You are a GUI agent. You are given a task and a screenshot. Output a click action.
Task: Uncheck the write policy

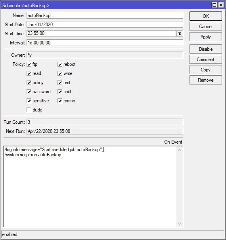pyautogui.click(x=60, y=73)
